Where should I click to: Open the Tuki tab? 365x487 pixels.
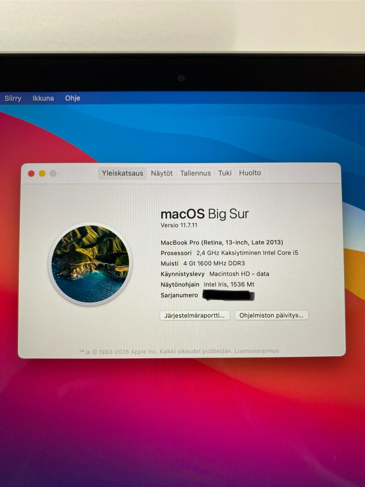[225, 173]
